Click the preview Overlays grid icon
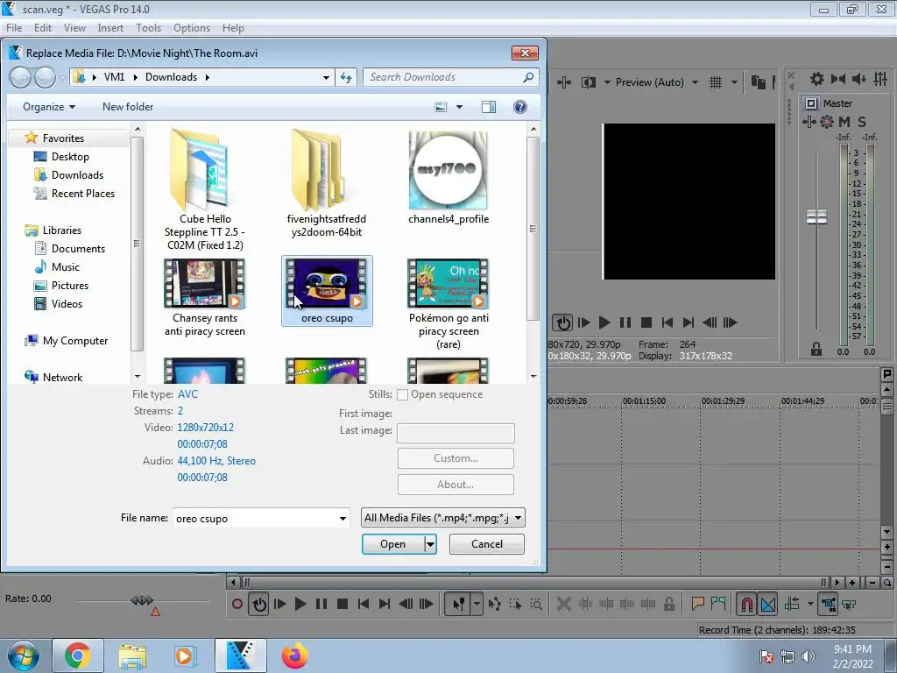Image resolution: width=897 pixels, height=673 pixels. pyautogui.click(x=716, y=82)
